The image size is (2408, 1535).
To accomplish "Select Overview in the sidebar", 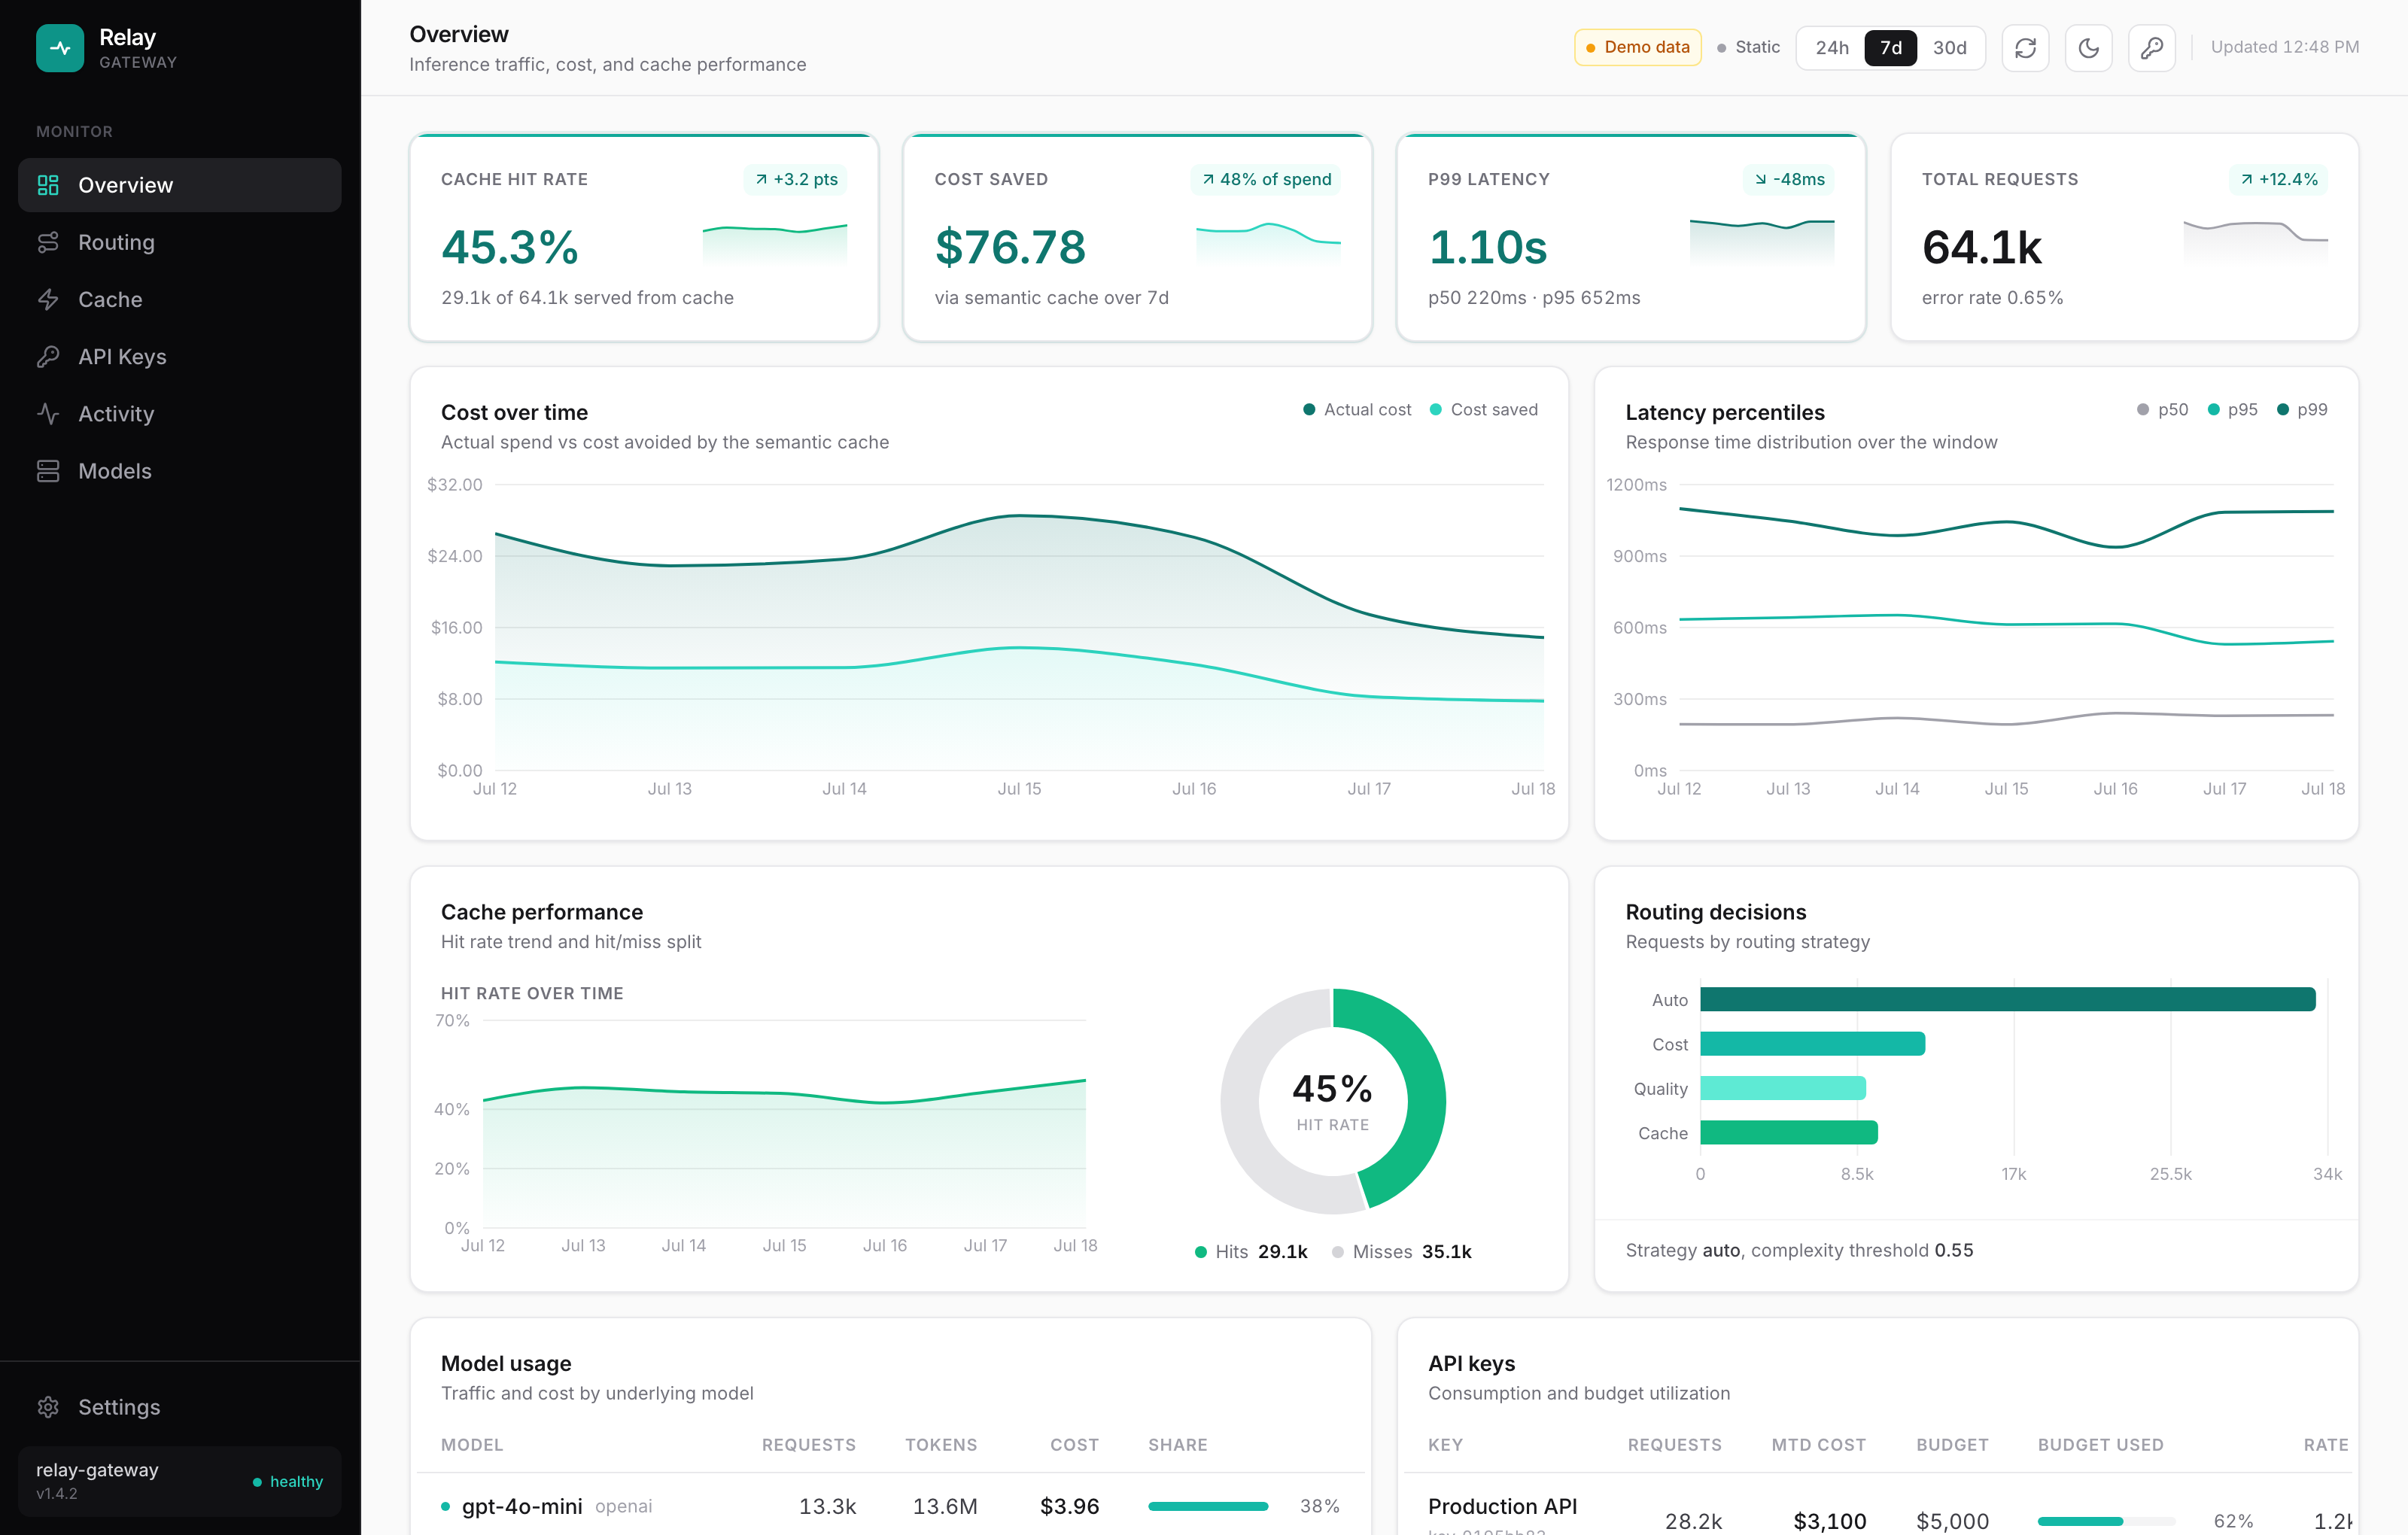I will click(180, 185).
